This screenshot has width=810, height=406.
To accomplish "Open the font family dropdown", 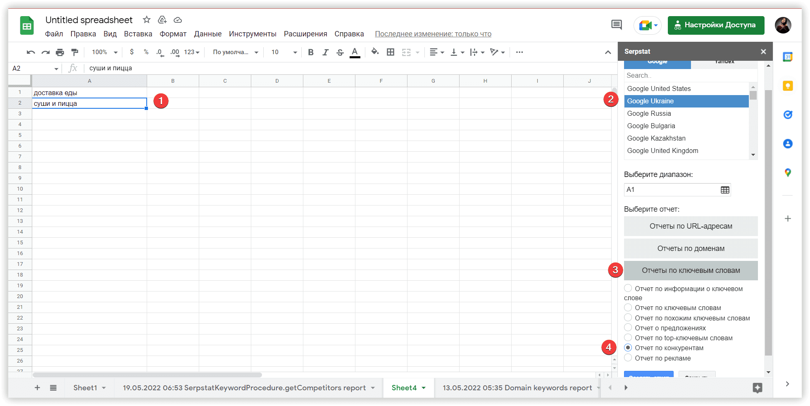I will coord(236,52).
